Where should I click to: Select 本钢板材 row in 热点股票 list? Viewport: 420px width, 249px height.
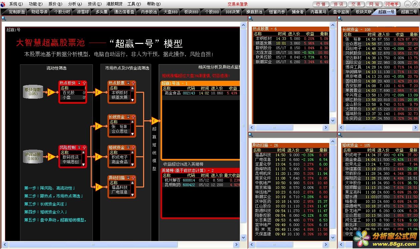pos(291,39)
